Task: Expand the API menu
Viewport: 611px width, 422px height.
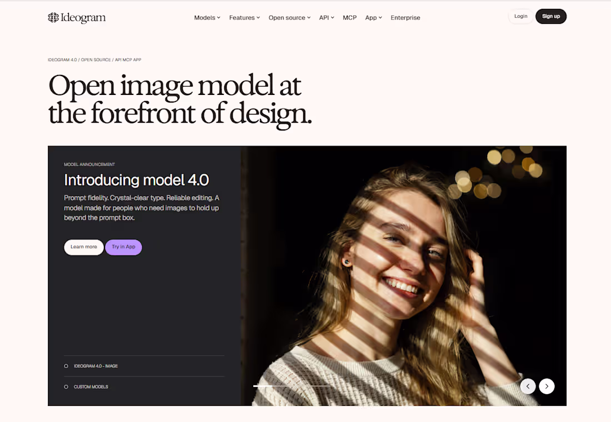Action: tap(327, 18)
